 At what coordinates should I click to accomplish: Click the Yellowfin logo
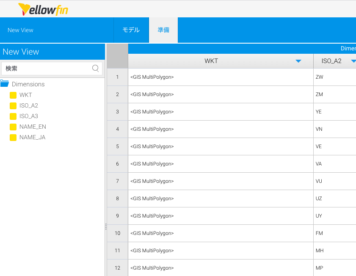(43, 9)
